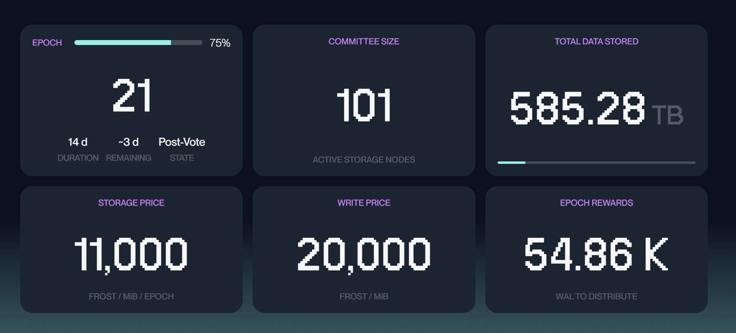Click the 101 committee size number
736x333 pixels.
[364, 105]
